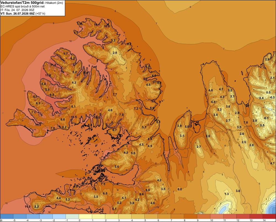Screen dimensions: 276x222
Task: Select the 1.3 temperature label over the glacier area
Action: [227, 194]
